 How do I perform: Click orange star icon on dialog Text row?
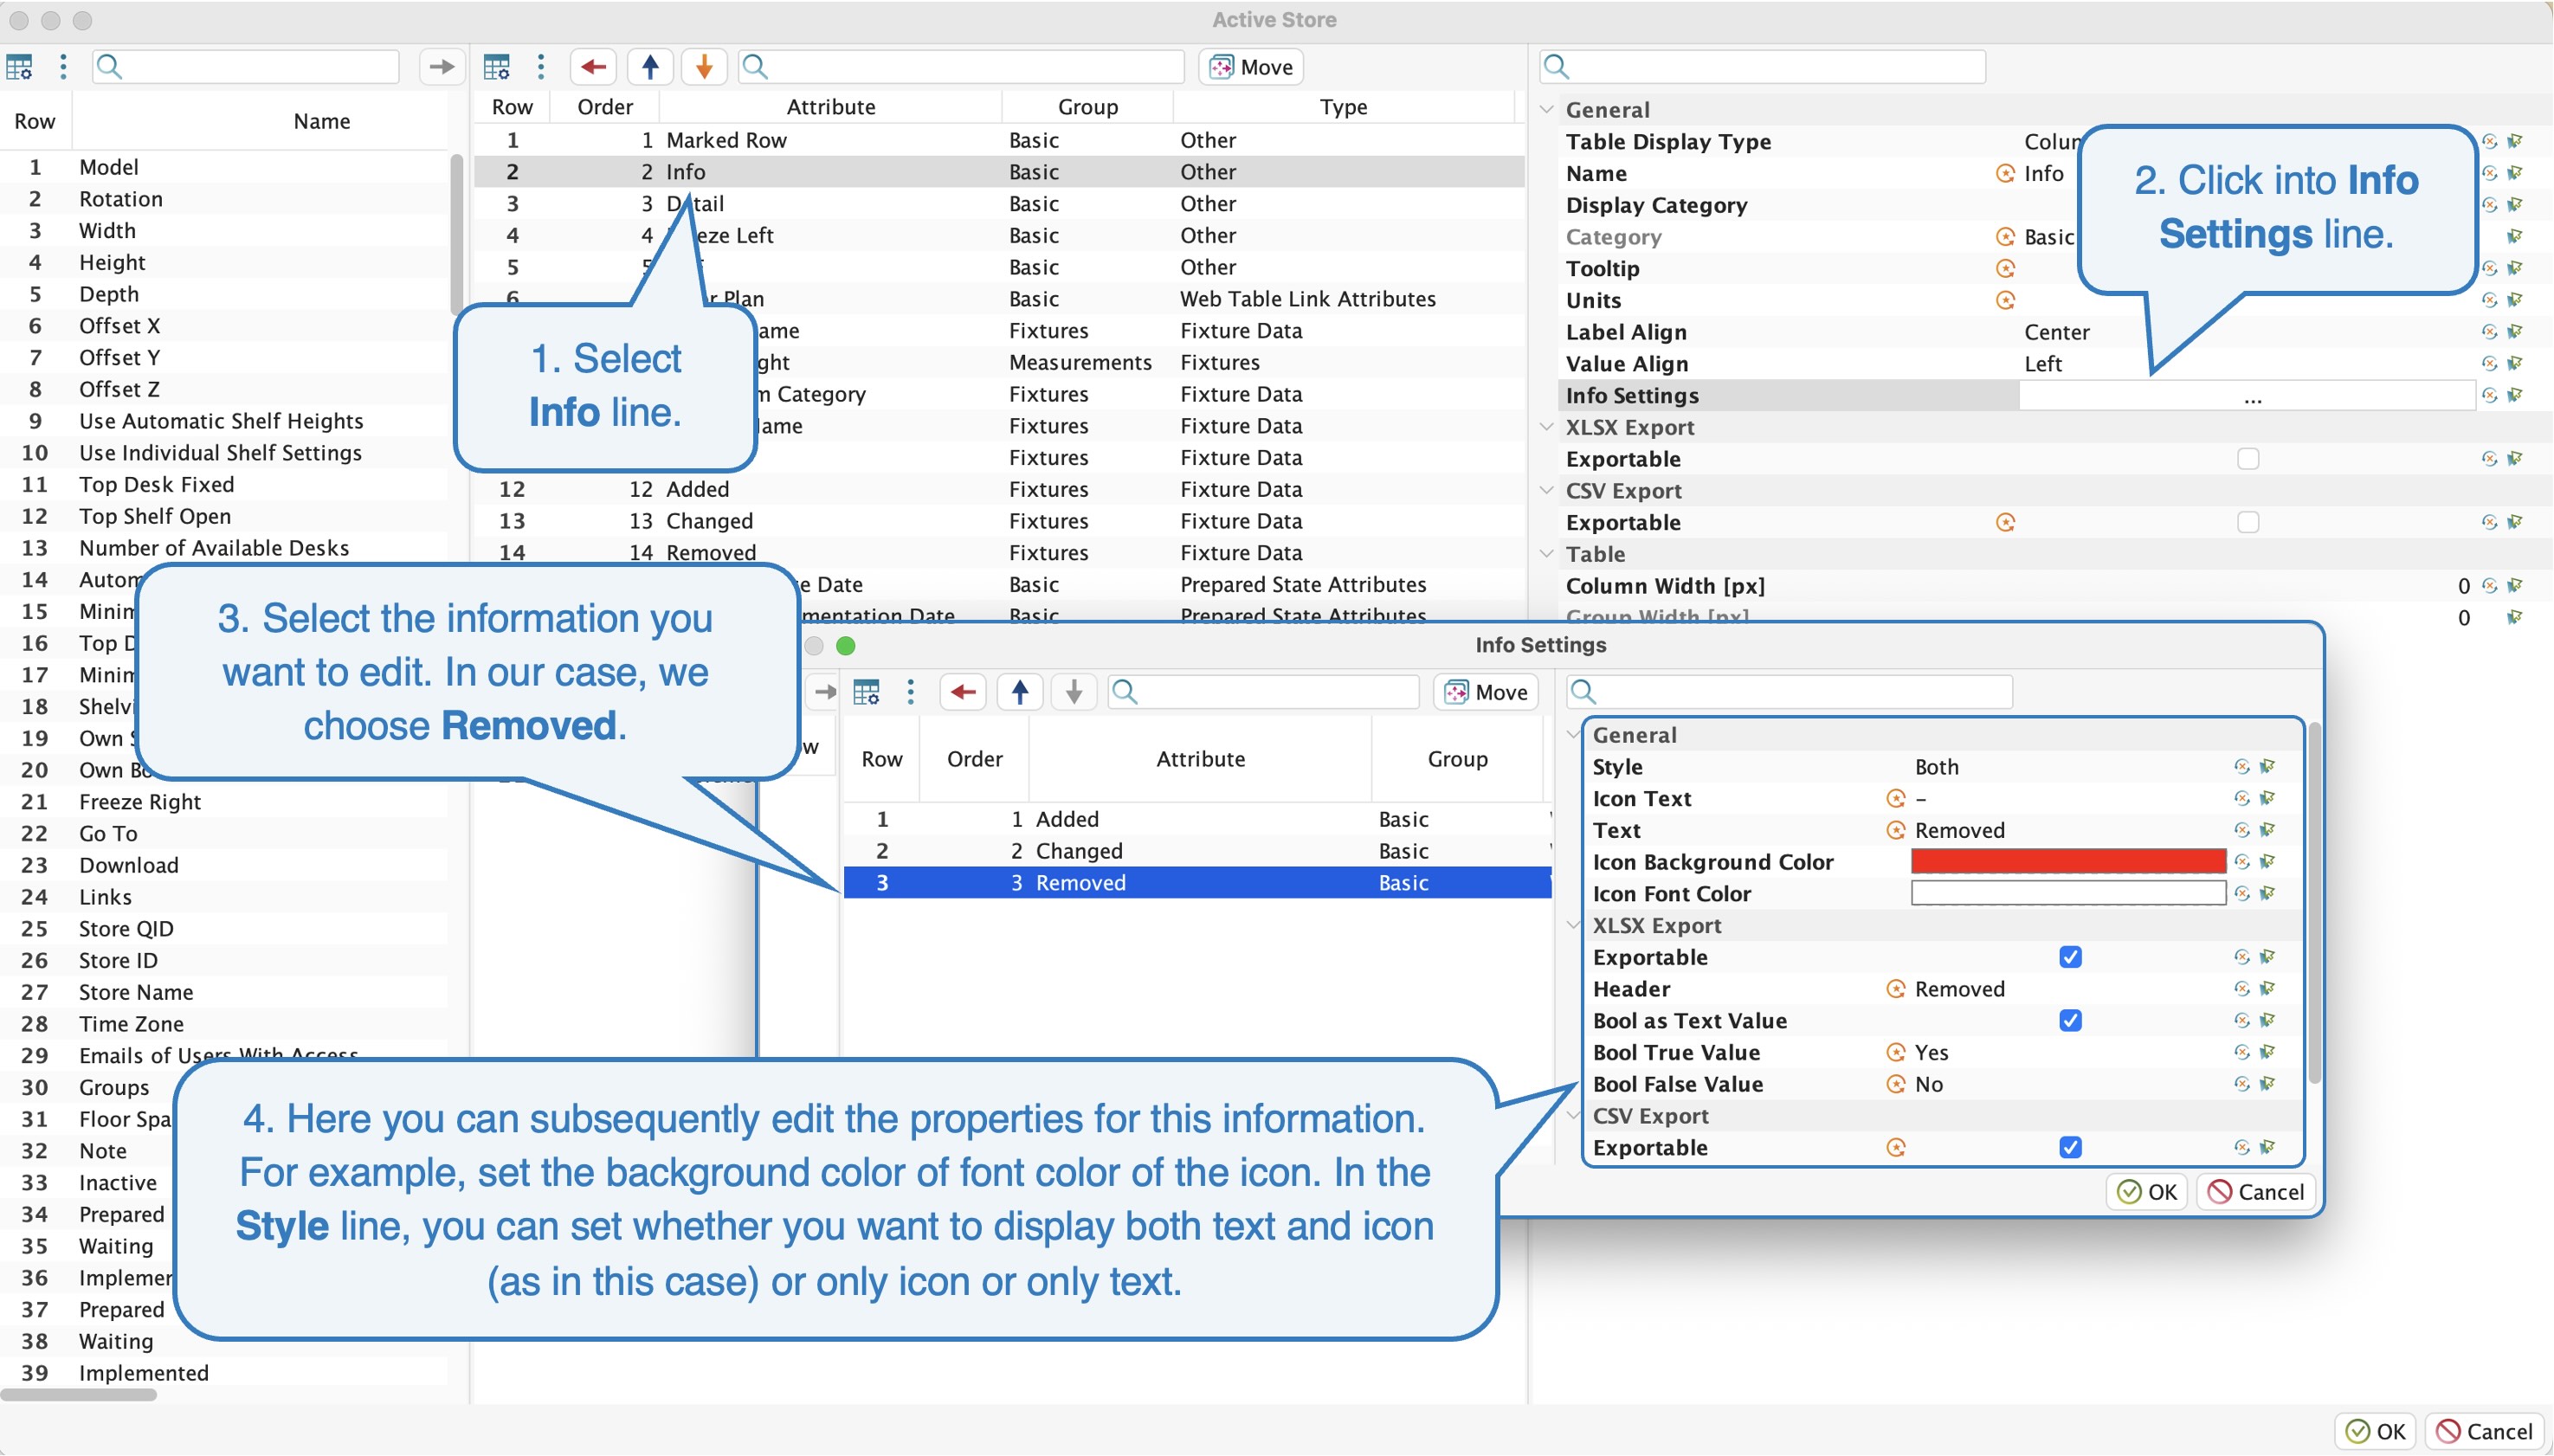tap(1896, 830)
